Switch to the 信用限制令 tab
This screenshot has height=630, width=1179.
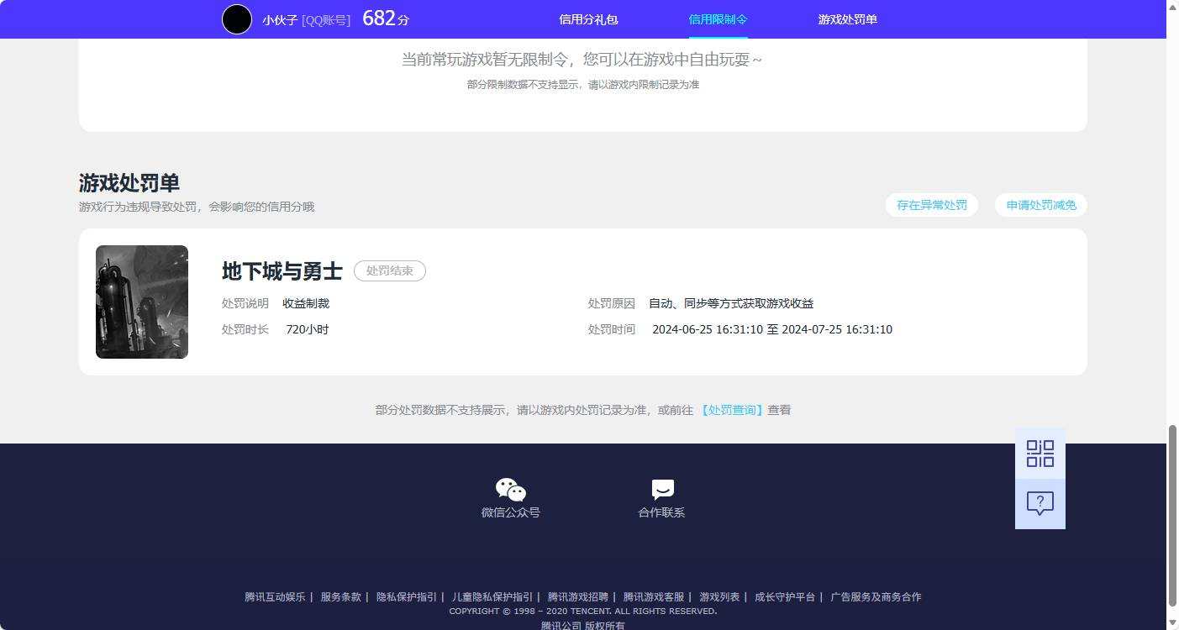[718, 19]
